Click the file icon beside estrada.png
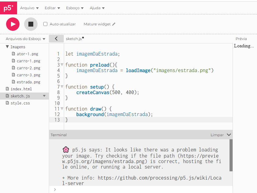 pos(13,82)
